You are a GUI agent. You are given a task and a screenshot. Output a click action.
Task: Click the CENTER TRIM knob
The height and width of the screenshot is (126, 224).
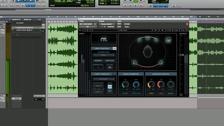click(x=136, y=84)
